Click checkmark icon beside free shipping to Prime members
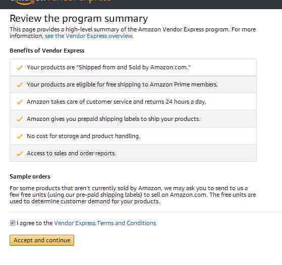282x265 pixels. point(20,84)
